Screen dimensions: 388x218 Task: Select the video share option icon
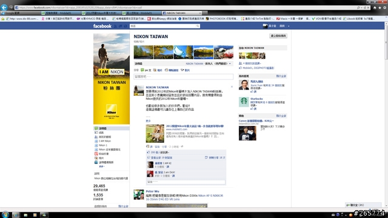pyautogui.click(x=182, y=70)
